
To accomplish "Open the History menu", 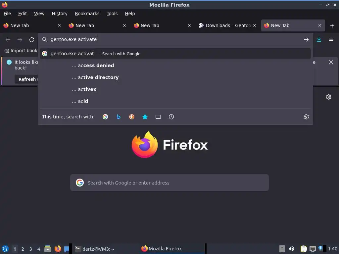I will (60, 14).
